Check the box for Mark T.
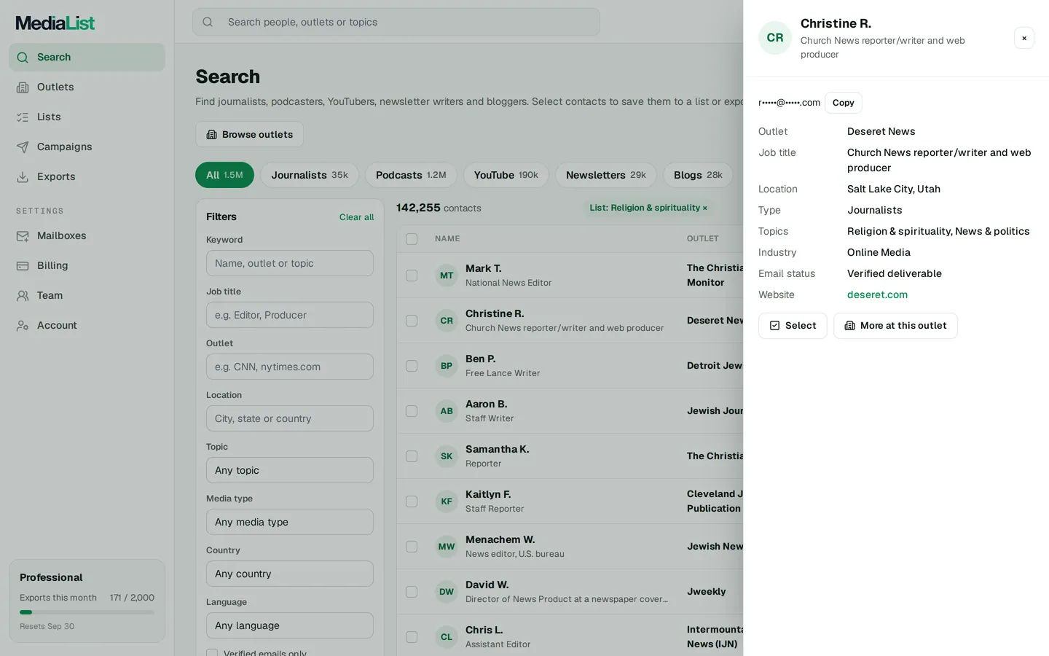The width and height of the screenshot is (1049, 656). (x=412, y=276)
